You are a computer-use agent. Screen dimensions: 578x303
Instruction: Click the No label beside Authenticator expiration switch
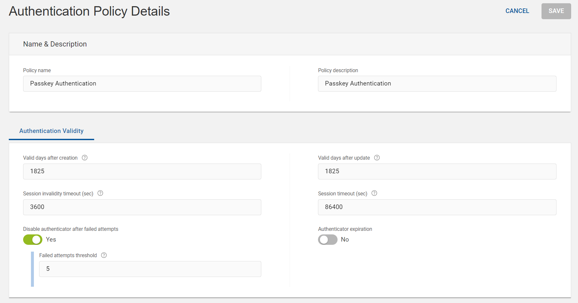point(345,240)
